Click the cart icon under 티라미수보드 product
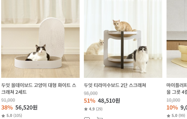187x119 pixels. (100, 118)
